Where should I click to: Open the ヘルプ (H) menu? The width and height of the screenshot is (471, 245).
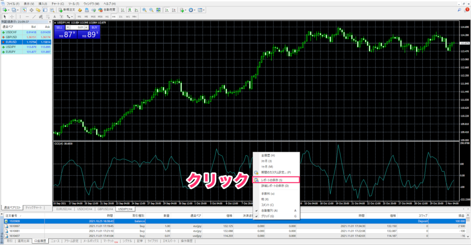[109, 4]
